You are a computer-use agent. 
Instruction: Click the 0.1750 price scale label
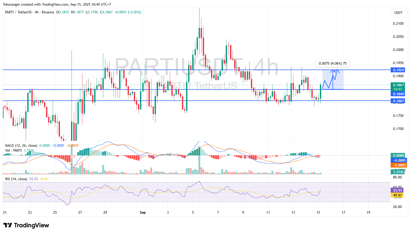[398, 116]
